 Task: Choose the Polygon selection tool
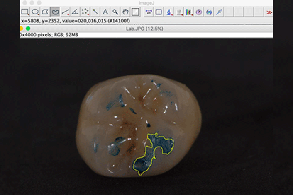(x=45, y=12)
